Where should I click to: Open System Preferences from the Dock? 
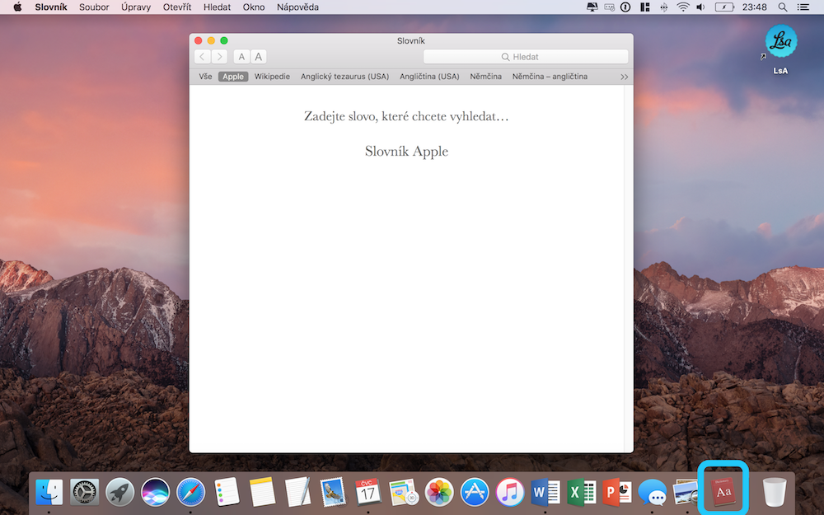(x=84, y=493)
